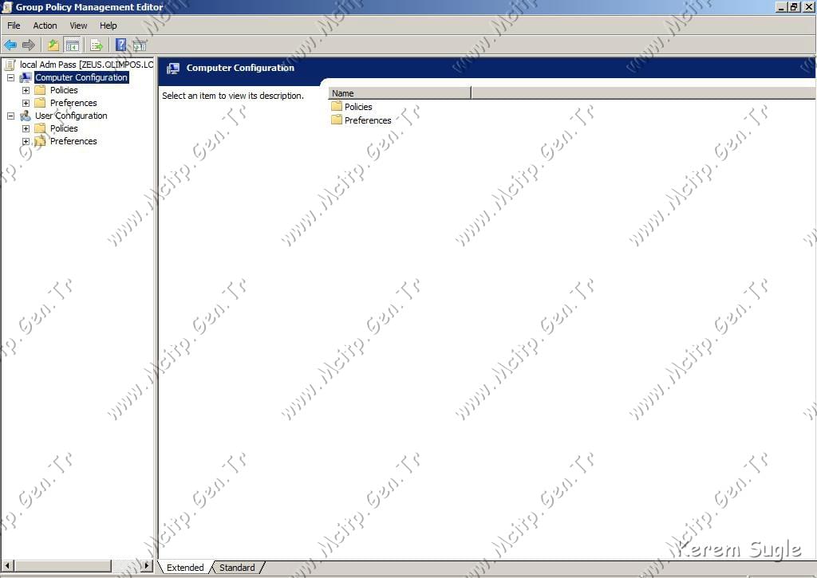
Task: Expand Preferences under User Configuration
Action: pyautogui.click(x=26, y=141)
